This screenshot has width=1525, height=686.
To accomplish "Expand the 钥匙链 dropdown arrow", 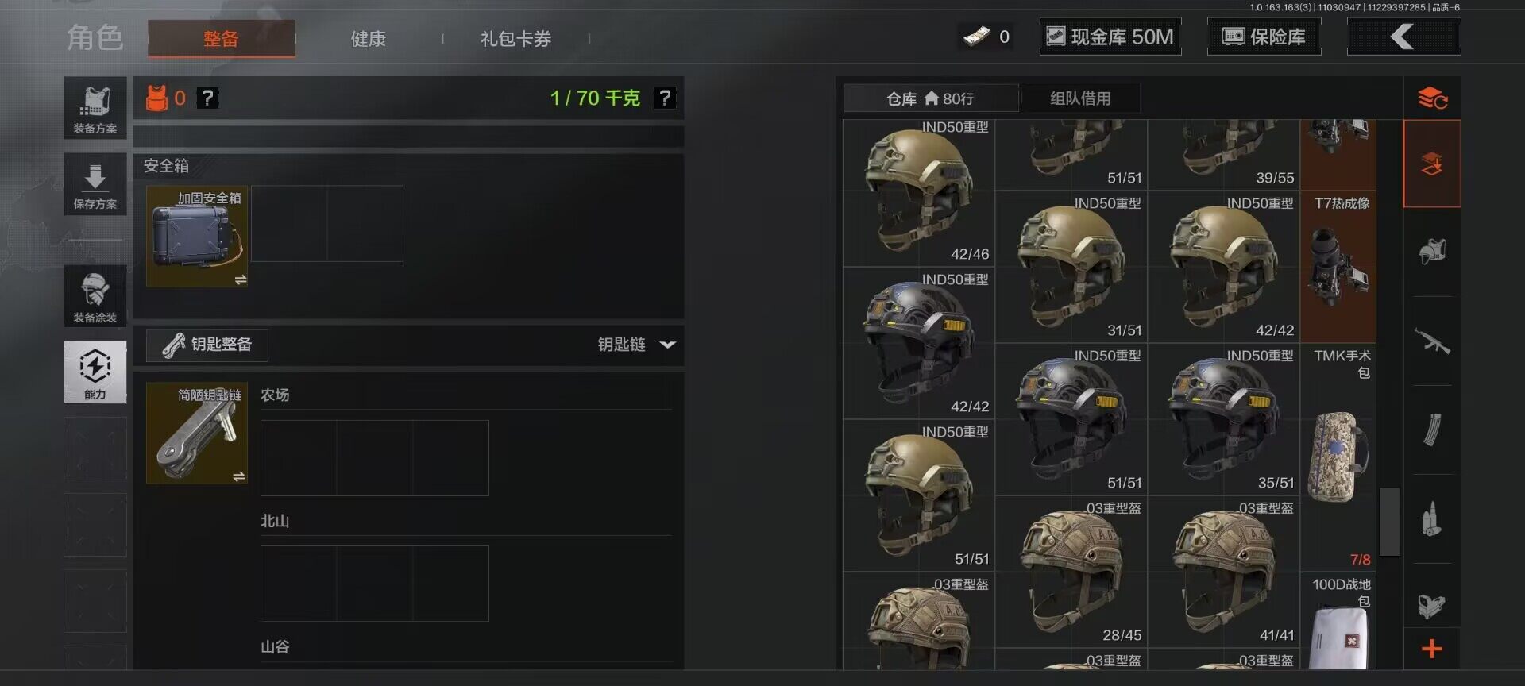I will 668,345.
